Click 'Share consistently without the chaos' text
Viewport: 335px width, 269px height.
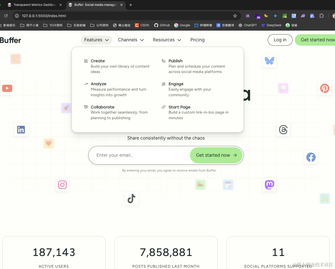coord(166,138)
